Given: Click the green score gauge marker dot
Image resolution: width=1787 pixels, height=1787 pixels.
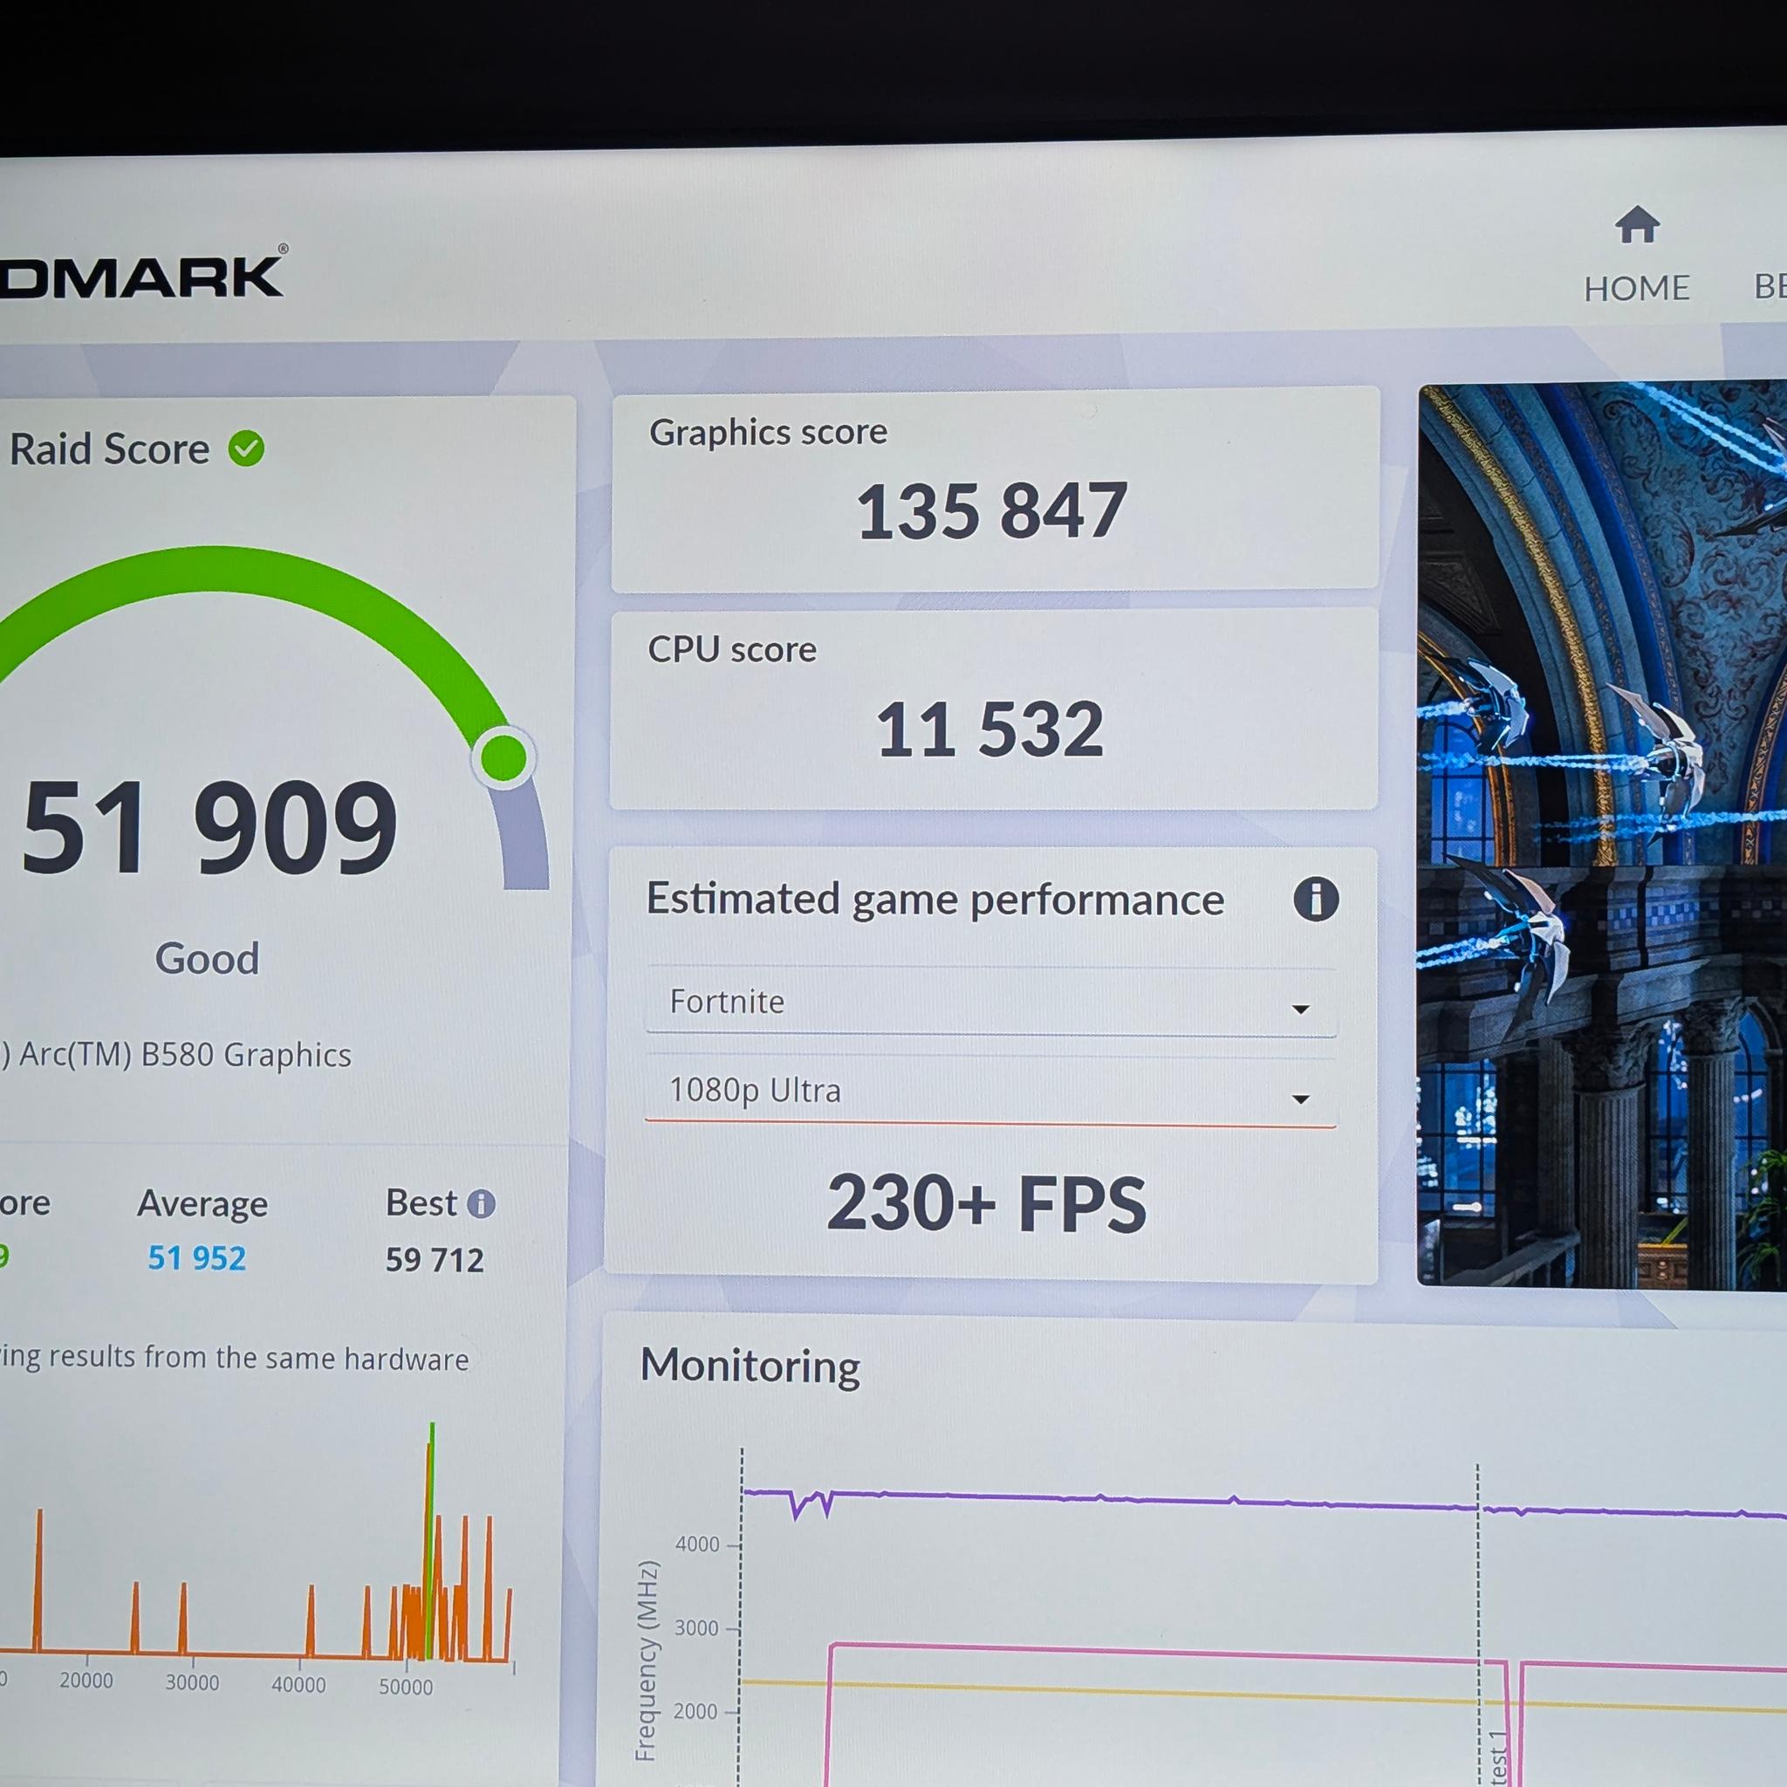Looking at the screenshot, I should click(504, 757).
